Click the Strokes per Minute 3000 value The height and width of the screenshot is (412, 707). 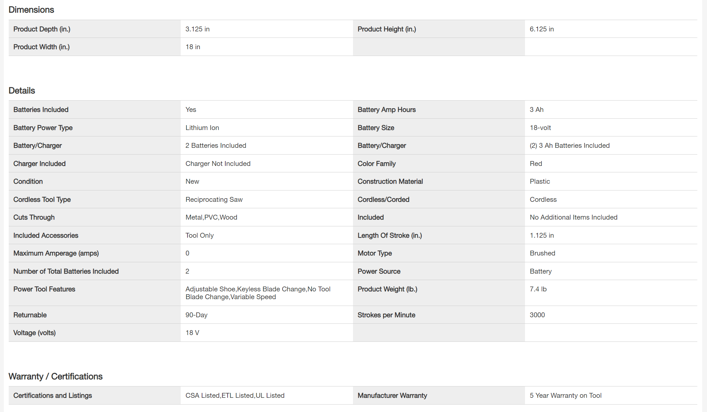coord(537,315)
